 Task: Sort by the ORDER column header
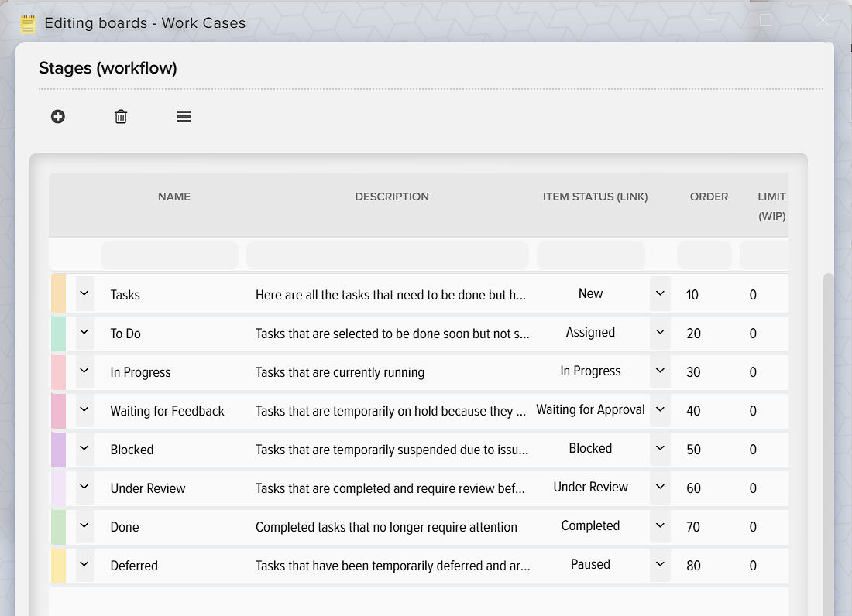[x=709, y=197]
